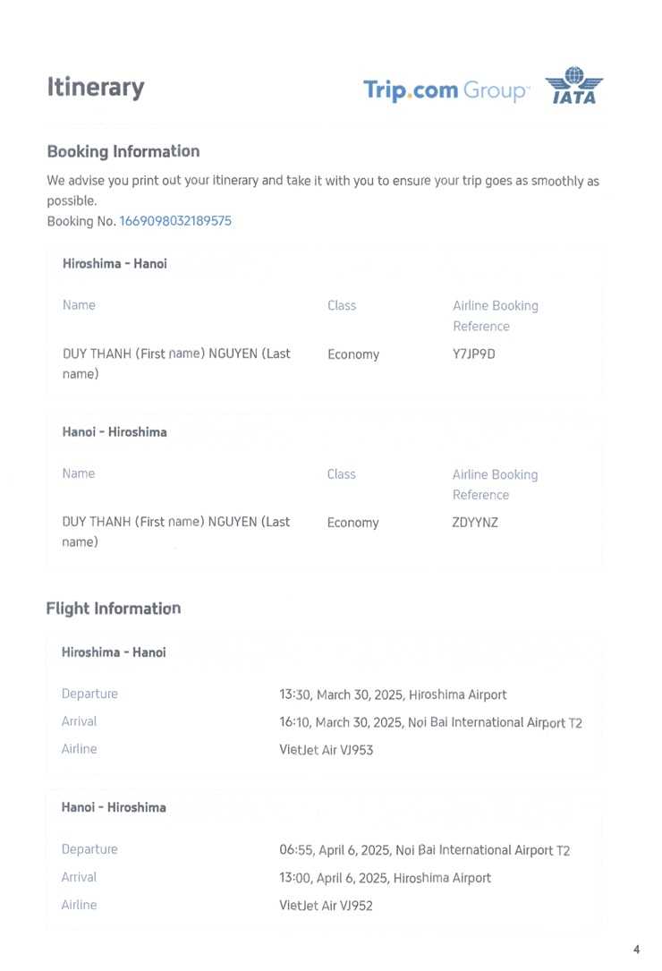This screenshot has height=971, width=662.
Task: Click airline booking reference Y7JP9D
Action: pyautogui.click(x=474, y=354)
